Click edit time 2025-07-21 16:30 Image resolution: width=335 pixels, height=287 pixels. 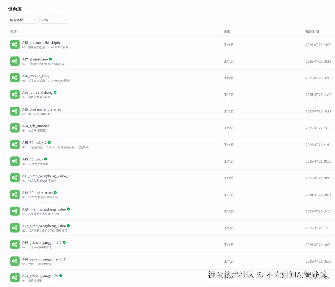tap(319, 245)
